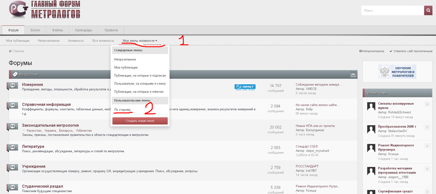Click the "Студенческий раздел" forum icon
This screenshot has width=436, height=194.
pos(13,188)
